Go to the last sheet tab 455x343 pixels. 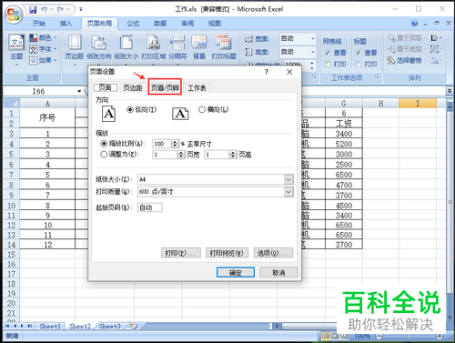coord(30,326)
